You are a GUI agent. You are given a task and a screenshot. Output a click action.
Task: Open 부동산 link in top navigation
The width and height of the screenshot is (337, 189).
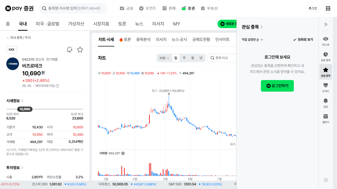[209, 8]
